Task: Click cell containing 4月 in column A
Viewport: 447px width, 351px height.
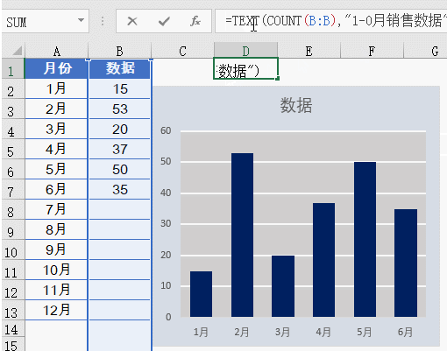Action: tap(56, 149)
